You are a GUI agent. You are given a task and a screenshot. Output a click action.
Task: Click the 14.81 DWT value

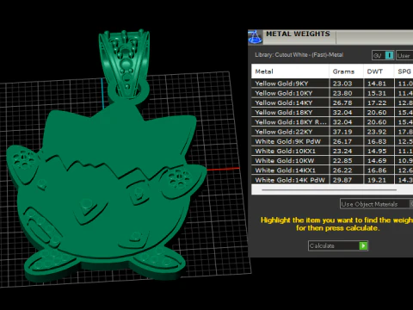pyautogui.click(x=377, y=84)
